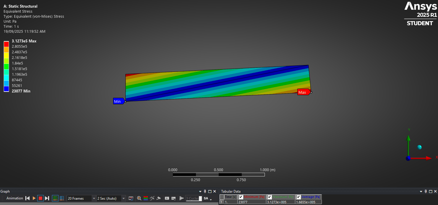Uncheck the Minimum [Pa] column checkbox

[x=241, y=197]
